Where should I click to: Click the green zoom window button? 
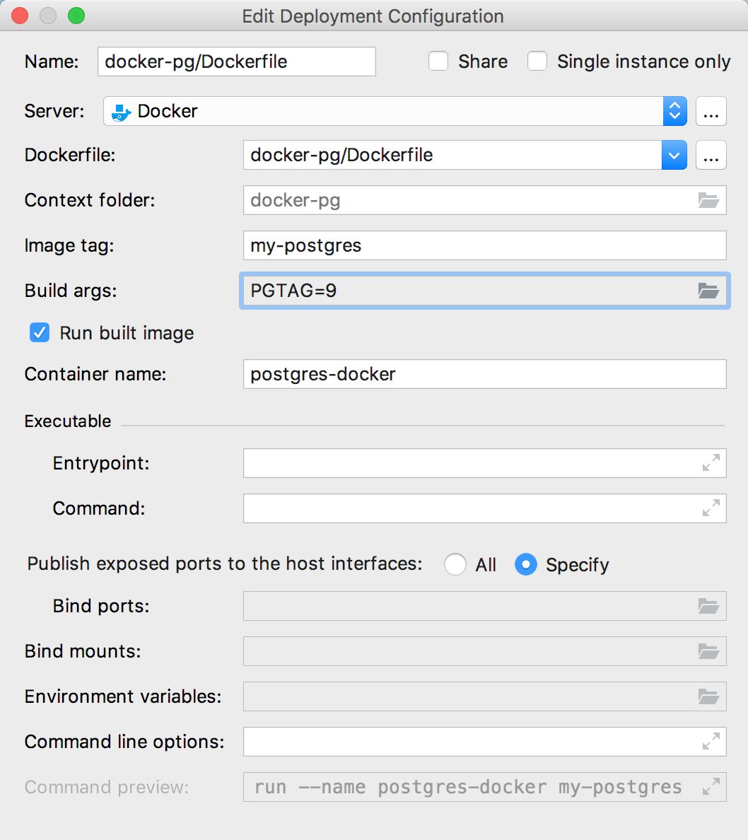pos(76,16)
